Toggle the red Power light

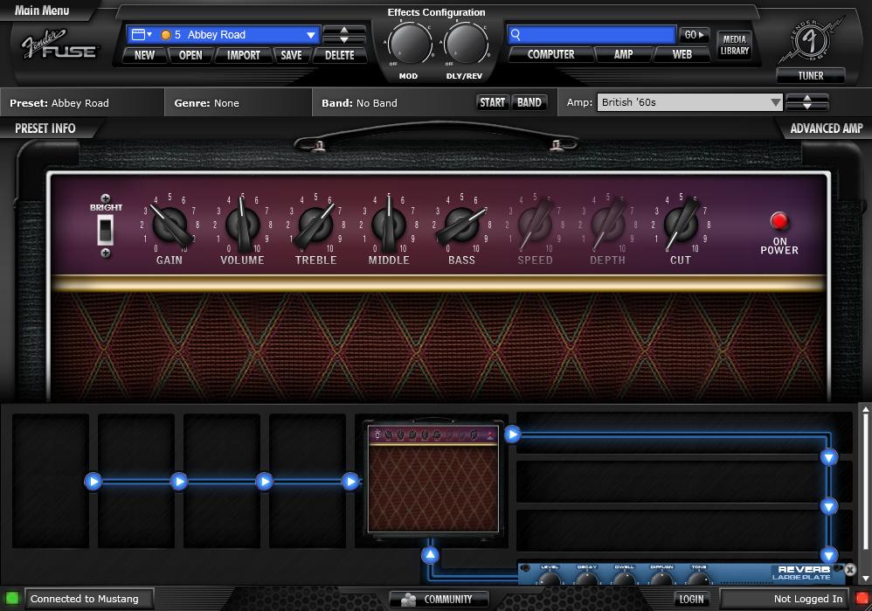click(x=779, y=221)
